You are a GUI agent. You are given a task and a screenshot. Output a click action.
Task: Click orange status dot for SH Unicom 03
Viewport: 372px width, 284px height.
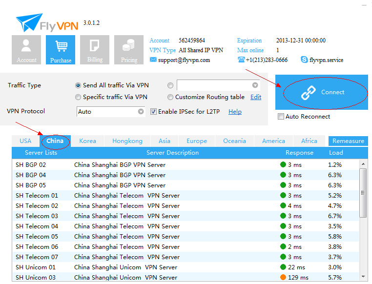(283, 277)
